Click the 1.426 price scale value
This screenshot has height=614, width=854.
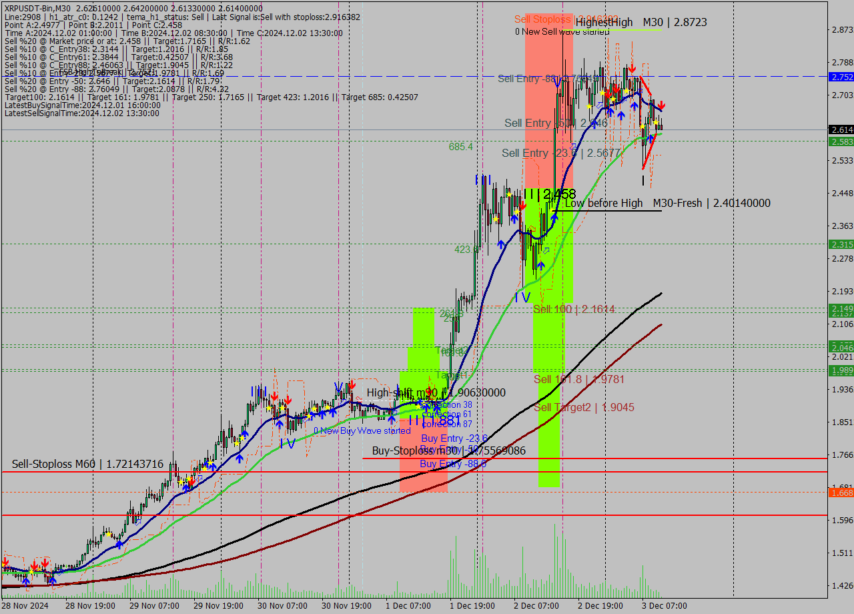(x=843, y=586)
